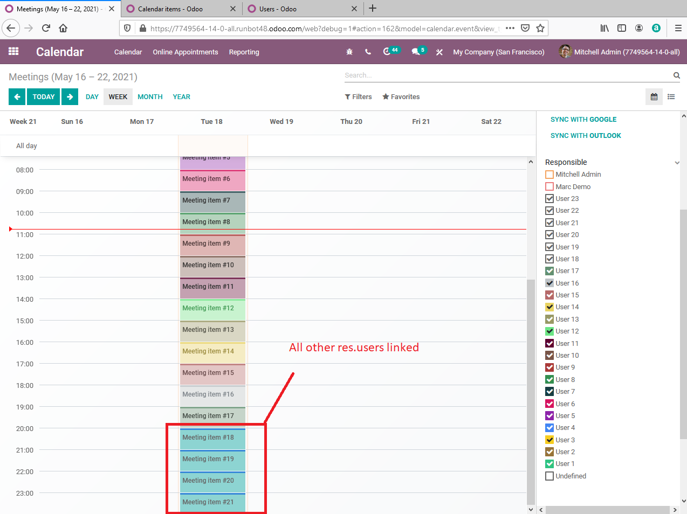Uncheck the User 23 responsible filter
This screenshot has width=687, height=514.
(x=550, y=198)
